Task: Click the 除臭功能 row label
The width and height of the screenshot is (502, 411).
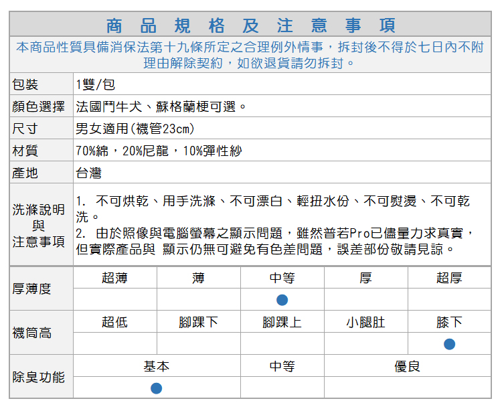Action: pos(39,377)
